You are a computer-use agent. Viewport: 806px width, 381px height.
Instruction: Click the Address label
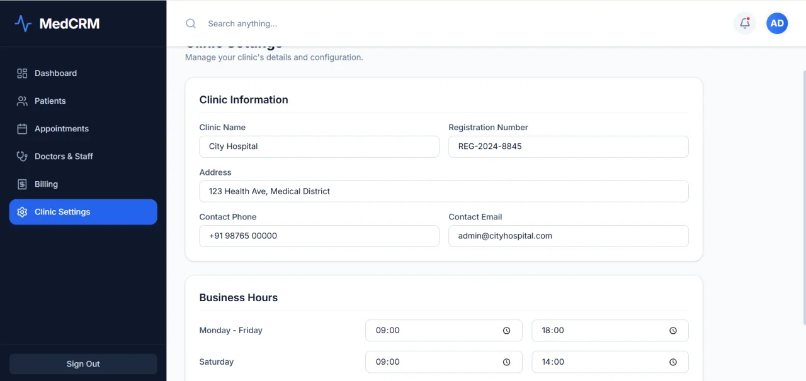[x=215, y=172]
